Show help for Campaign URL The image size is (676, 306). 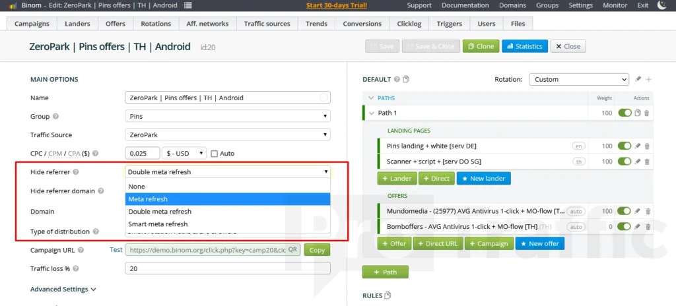tap(81, 250)
